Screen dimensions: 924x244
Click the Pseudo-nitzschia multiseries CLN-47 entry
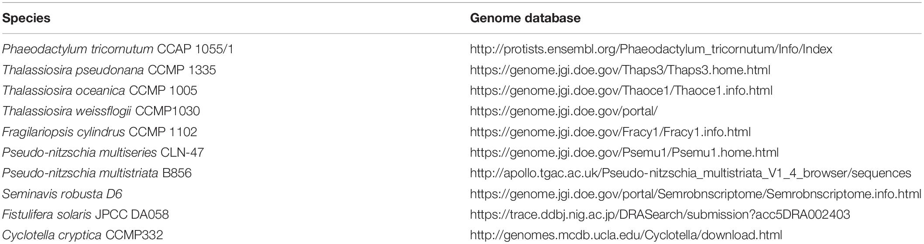pos(103,153)
